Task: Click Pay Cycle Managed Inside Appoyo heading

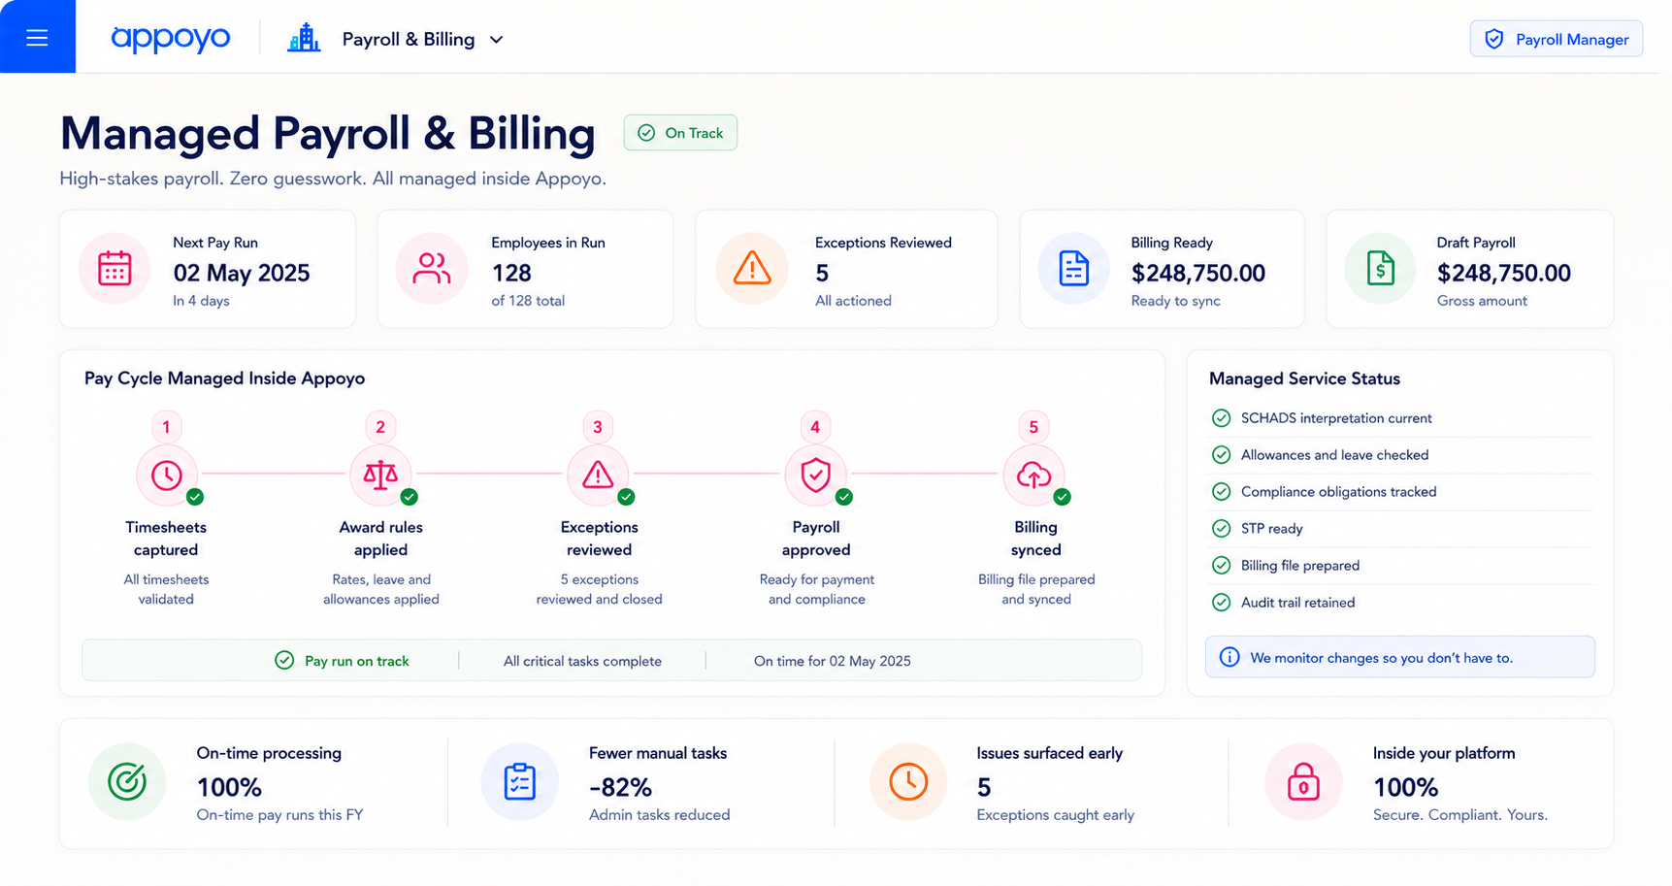Action: coord(224,378)
